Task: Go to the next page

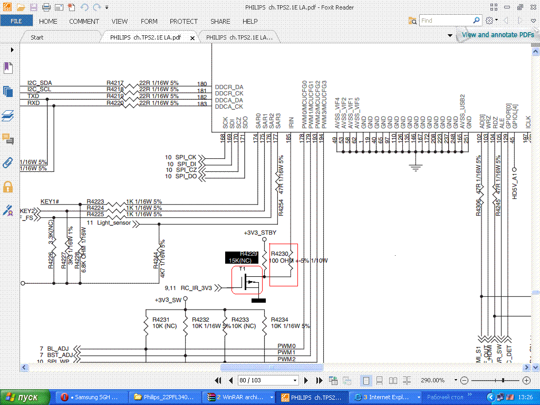Action: [x=306, y=381]
